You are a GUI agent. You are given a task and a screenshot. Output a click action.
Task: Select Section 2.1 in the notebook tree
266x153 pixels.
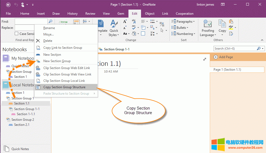[x=22, y=125]
